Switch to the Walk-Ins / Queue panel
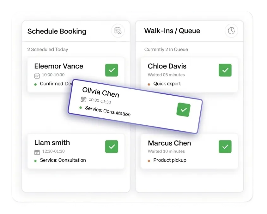267x214 pixels. [x=172, y=31]
